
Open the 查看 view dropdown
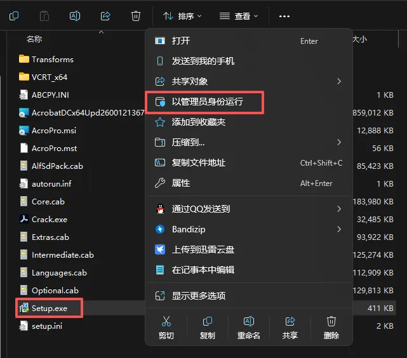click(x=239, y=16)
